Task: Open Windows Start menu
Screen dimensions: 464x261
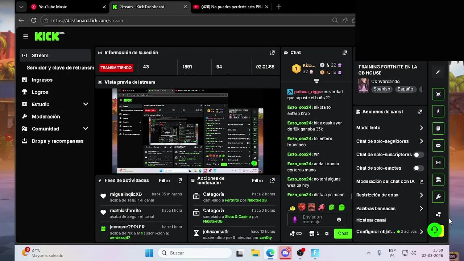Action: point(149,253)
